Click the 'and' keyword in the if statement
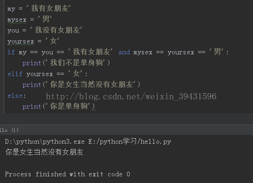Screen dimensions: 253x183 (124, 52)
